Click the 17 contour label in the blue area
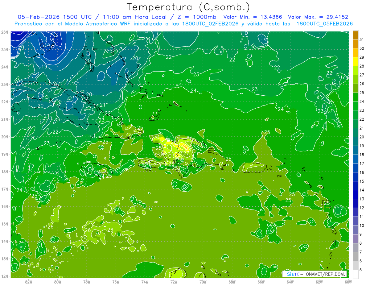Screen dimensions: 370x286 (44, 42)
